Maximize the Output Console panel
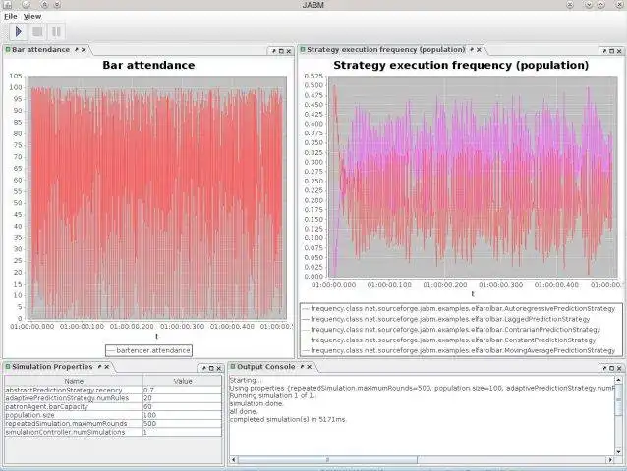Viewport: 627px width, 471px height. coord(612,368)
